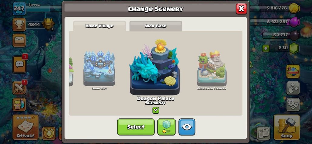Toggle the random scenery dice switch
This screenshot has height=144, width=312.
coord(166,127)
